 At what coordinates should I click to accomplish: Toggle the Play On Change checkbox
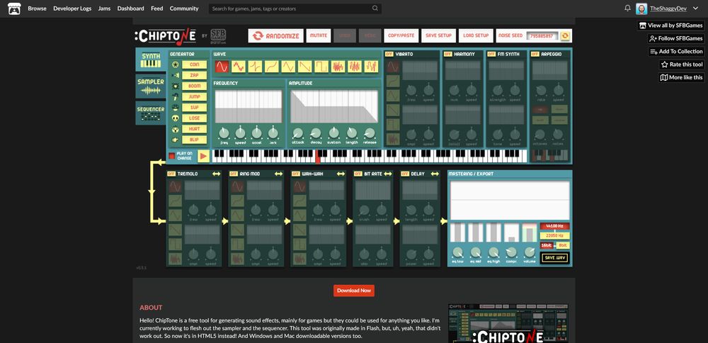[x=171, y=156]
